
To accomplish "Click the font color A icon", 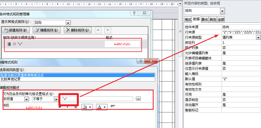I will click(99, 107).
